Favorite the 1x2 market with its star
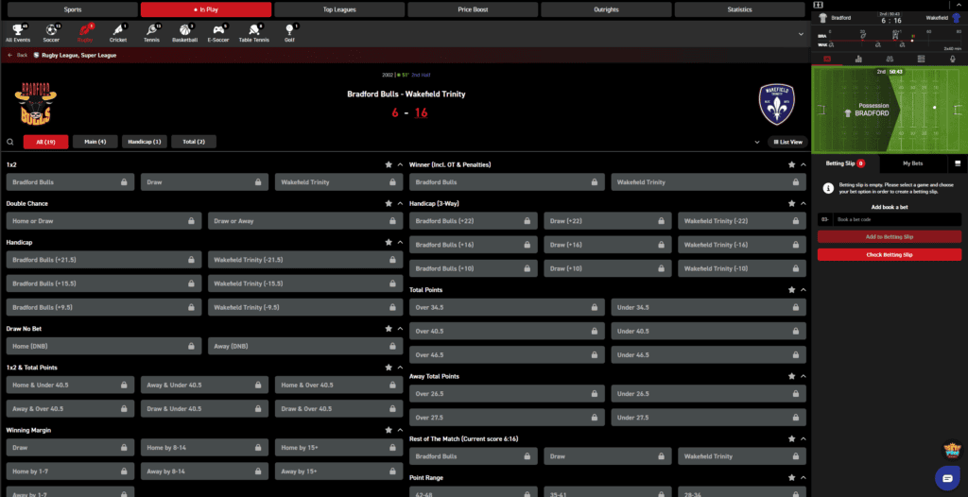This screenshot has height=497, width=968. coord(389,164)
